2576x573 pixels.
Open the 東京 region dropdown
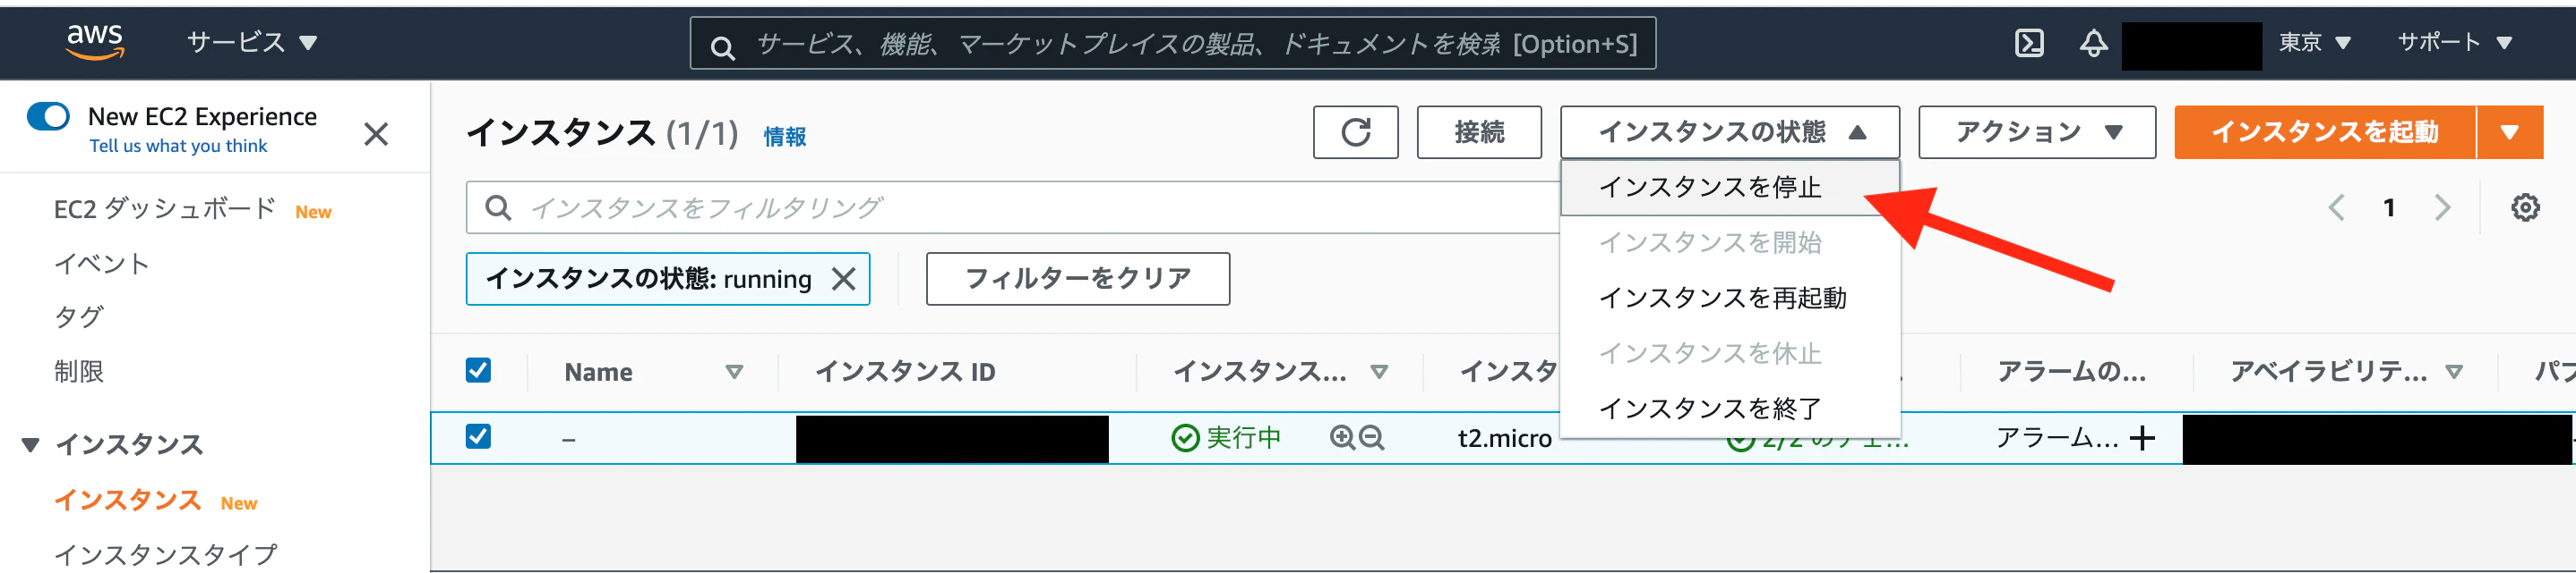[2314, 42]
